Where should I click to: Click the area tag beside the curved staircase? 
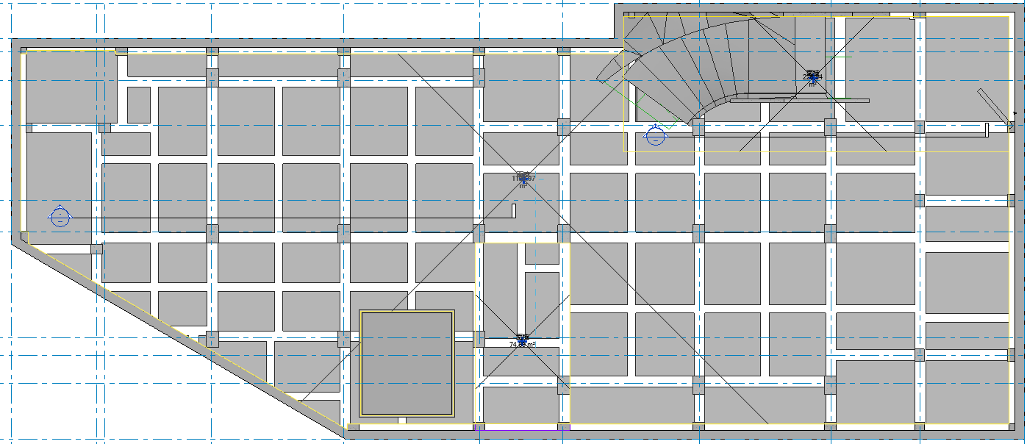tap(812, 77)
